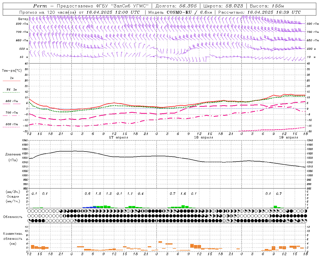Screen dimensions: 320x256
Task: Click the "(км)" convective cloud unit label
Action: click(x=13, y=243)
